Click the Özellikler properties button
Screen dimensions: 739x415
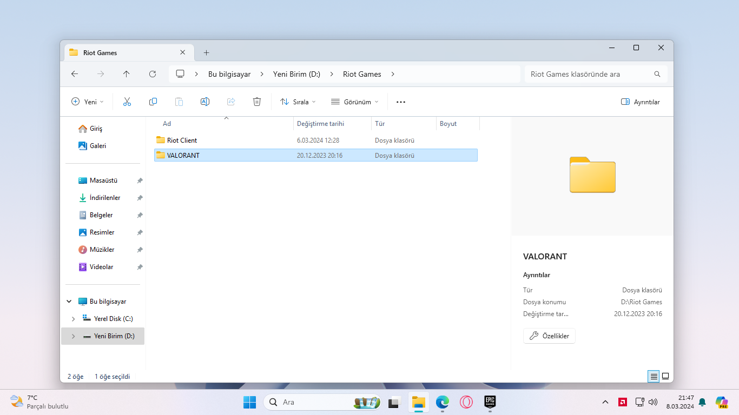(x=549, y=336)
